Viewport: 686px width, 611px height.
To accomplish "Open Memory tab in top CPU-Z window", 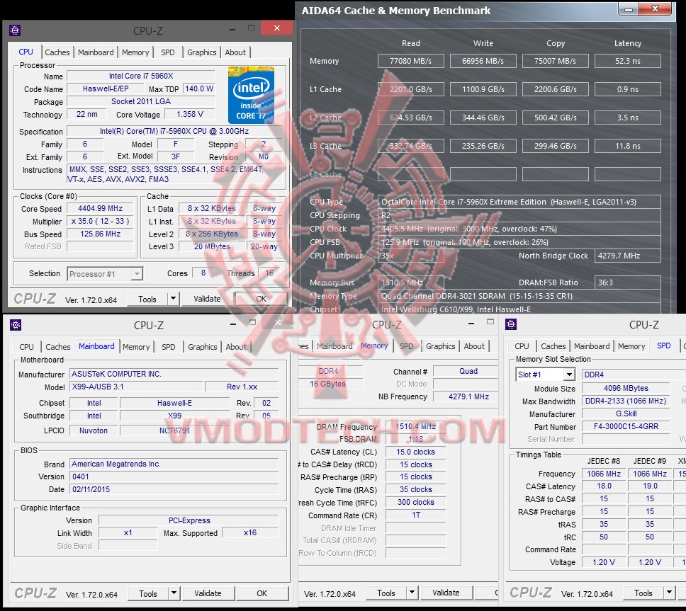I will 135,52.
